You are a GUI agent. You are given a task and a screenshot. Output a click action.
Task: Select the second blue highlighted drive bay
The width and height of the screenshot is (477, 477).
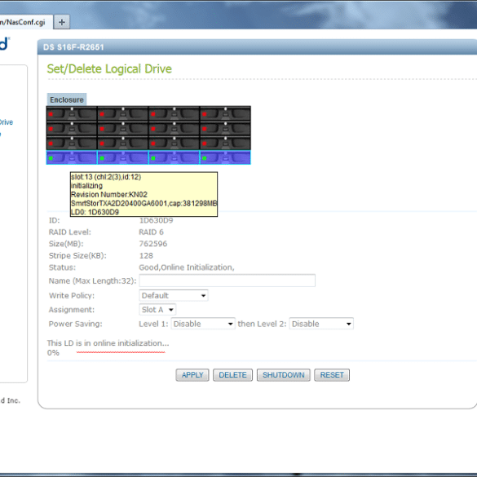tap(123, 157)
